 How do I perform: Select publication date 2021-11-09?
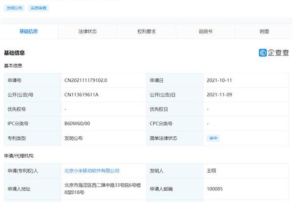pyautogui.click(x=219, y=95)
